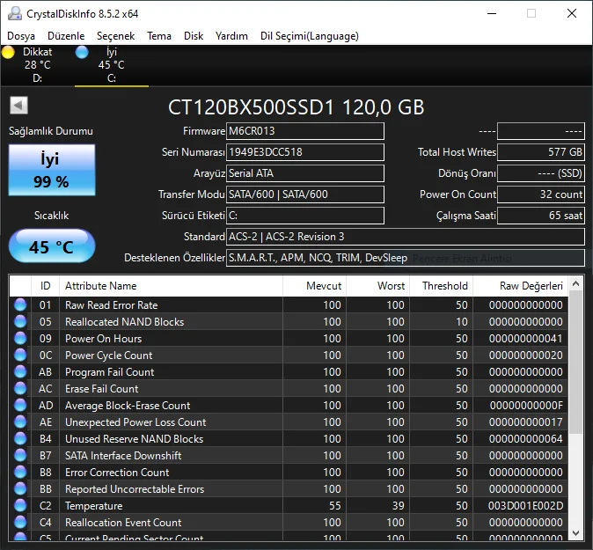The width and height of the screenshot is (593, 550).
Task: Click the Raw Değerleri column header
Action: click(521, 286)
